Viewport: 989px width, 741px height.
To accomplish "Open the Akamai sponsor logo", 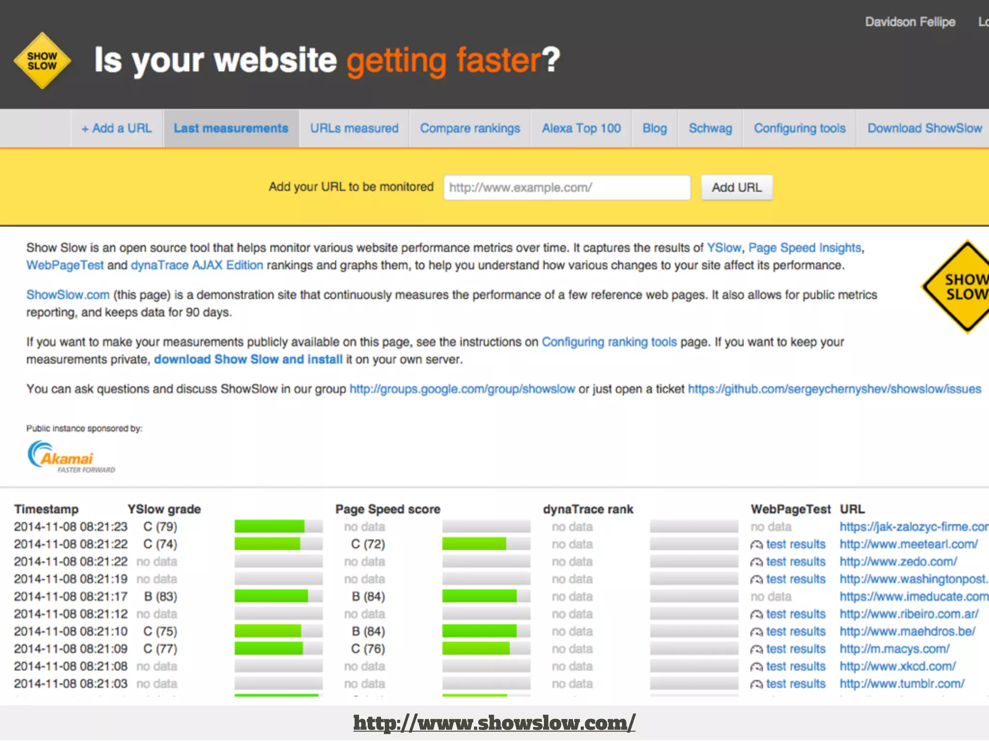I will coord(71,456).
